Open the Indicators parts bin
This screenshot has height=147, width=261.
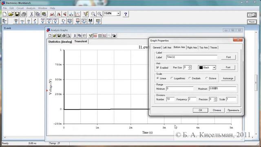(77, 21)
